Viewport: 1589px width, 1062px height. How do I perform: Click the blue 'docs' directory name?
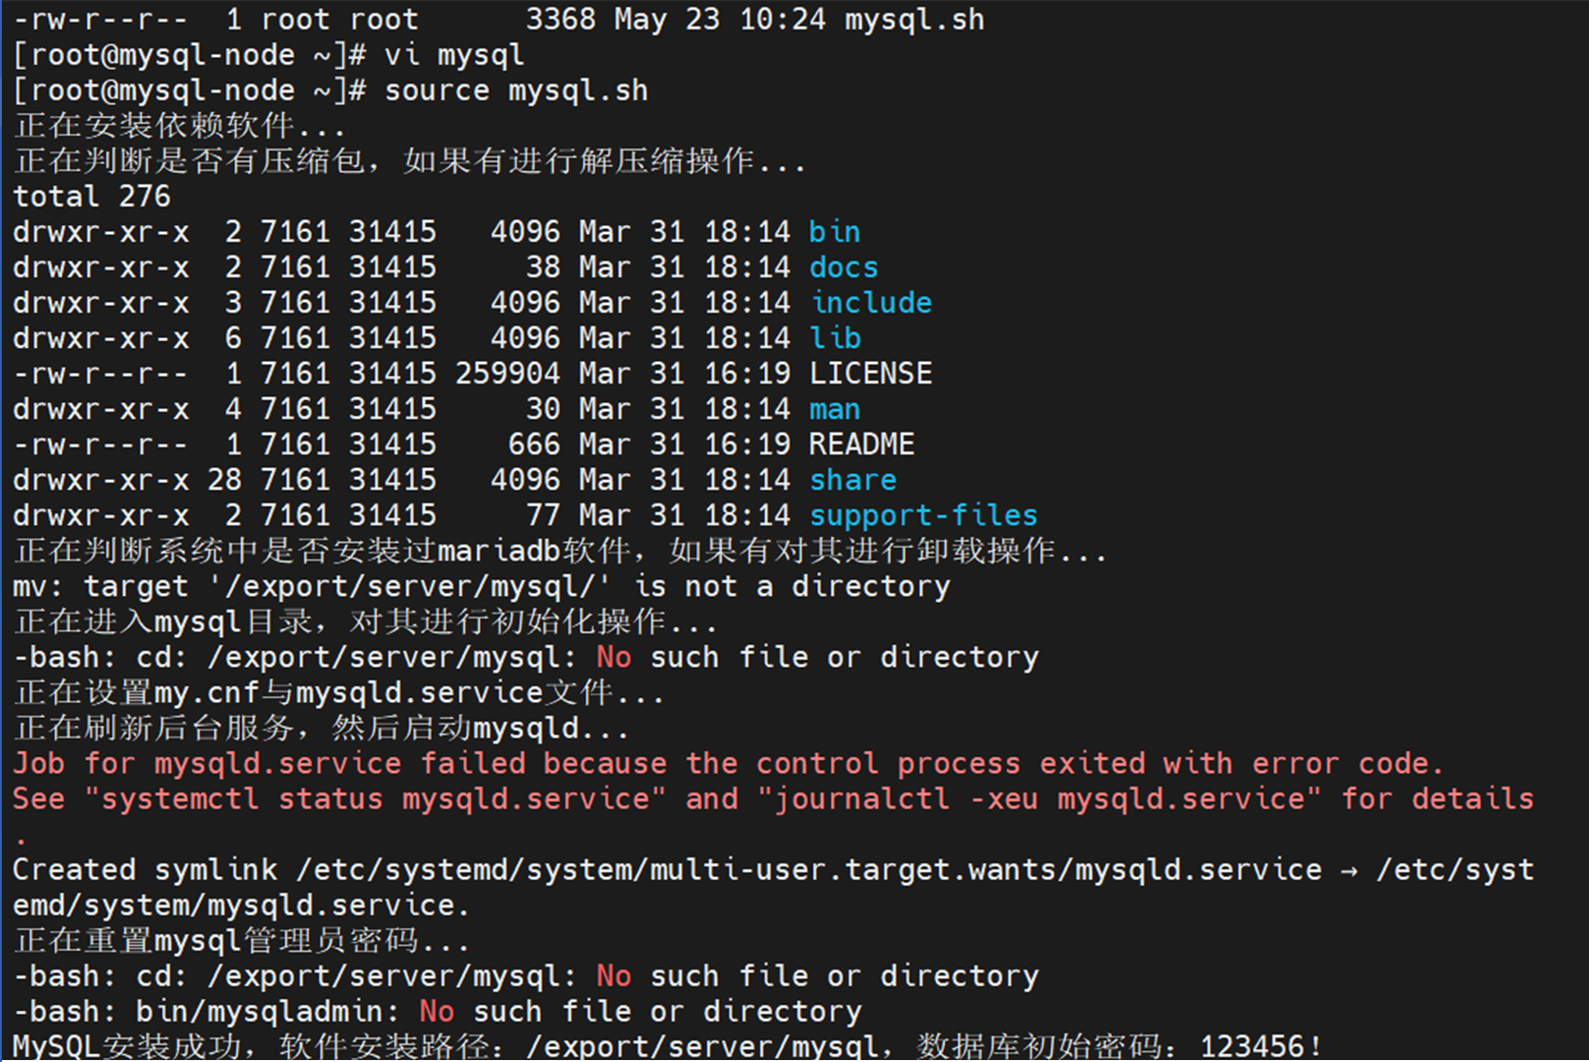point(844,267)
